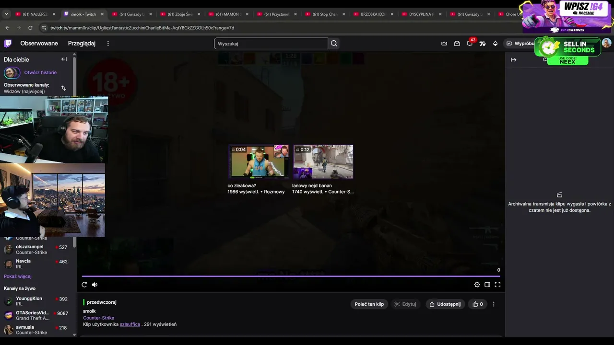Click the olszakumpel channel avatar
614x345 pixels.
coord(8,250)
